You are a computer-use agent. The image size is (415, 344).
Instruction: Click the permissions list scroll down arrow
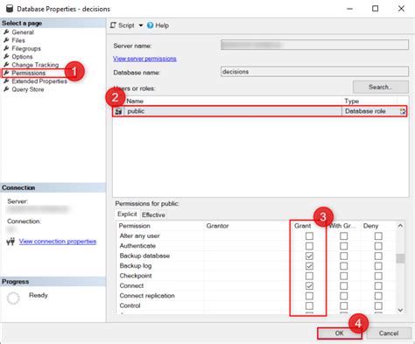(x=400, y=310)
